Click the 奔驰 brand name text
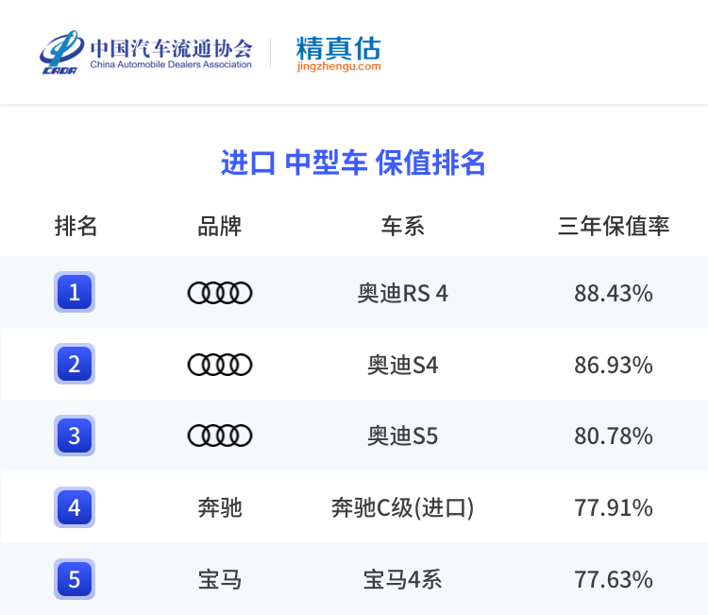The height and width of the screenshot is (615, 708). [220, 507]
